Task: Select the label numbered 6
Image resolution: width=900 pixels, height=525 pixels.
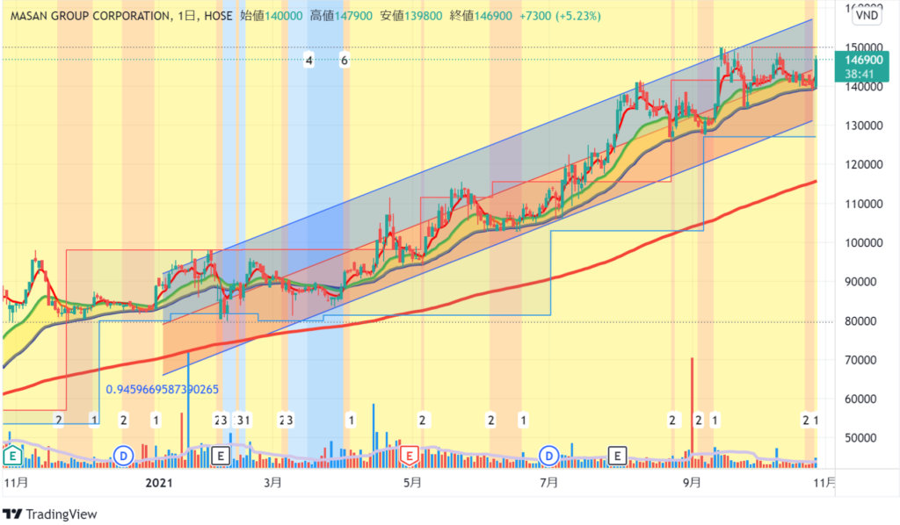Action: pyautogui.click(x=345, y=61)
